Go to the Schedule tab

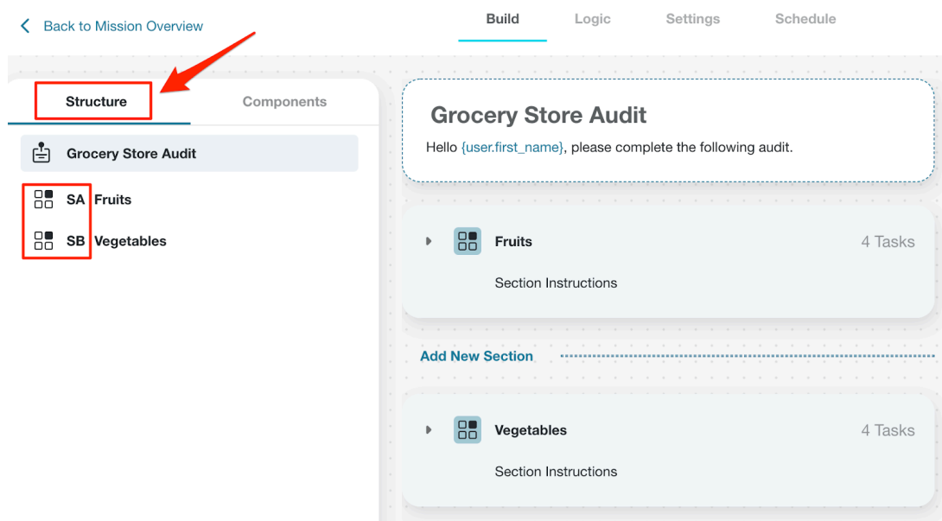coord(805,19)
